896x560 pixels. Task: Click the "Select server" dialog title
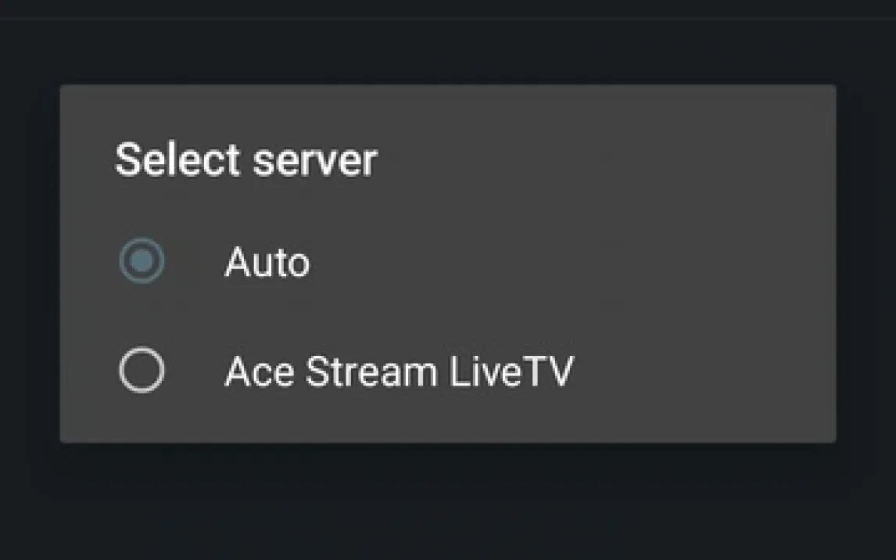tap(246, 160)
